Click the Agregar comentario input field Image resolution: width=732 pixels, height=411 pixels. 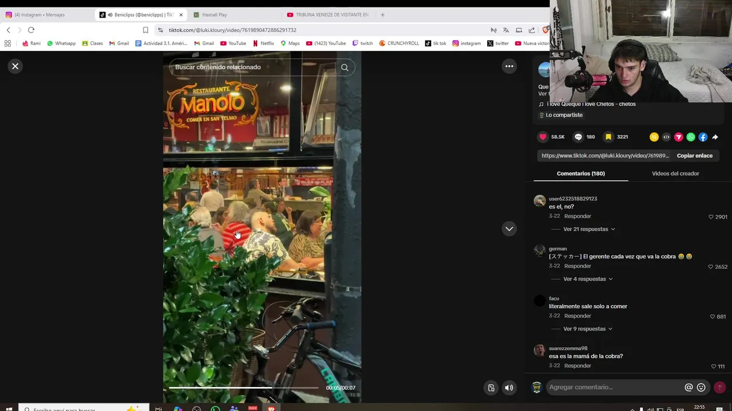tap(614, 387)
